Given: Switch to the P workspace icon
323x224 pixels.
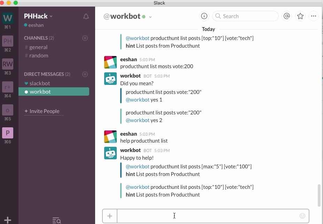Looking at the screenshot, I should point(8,133).
